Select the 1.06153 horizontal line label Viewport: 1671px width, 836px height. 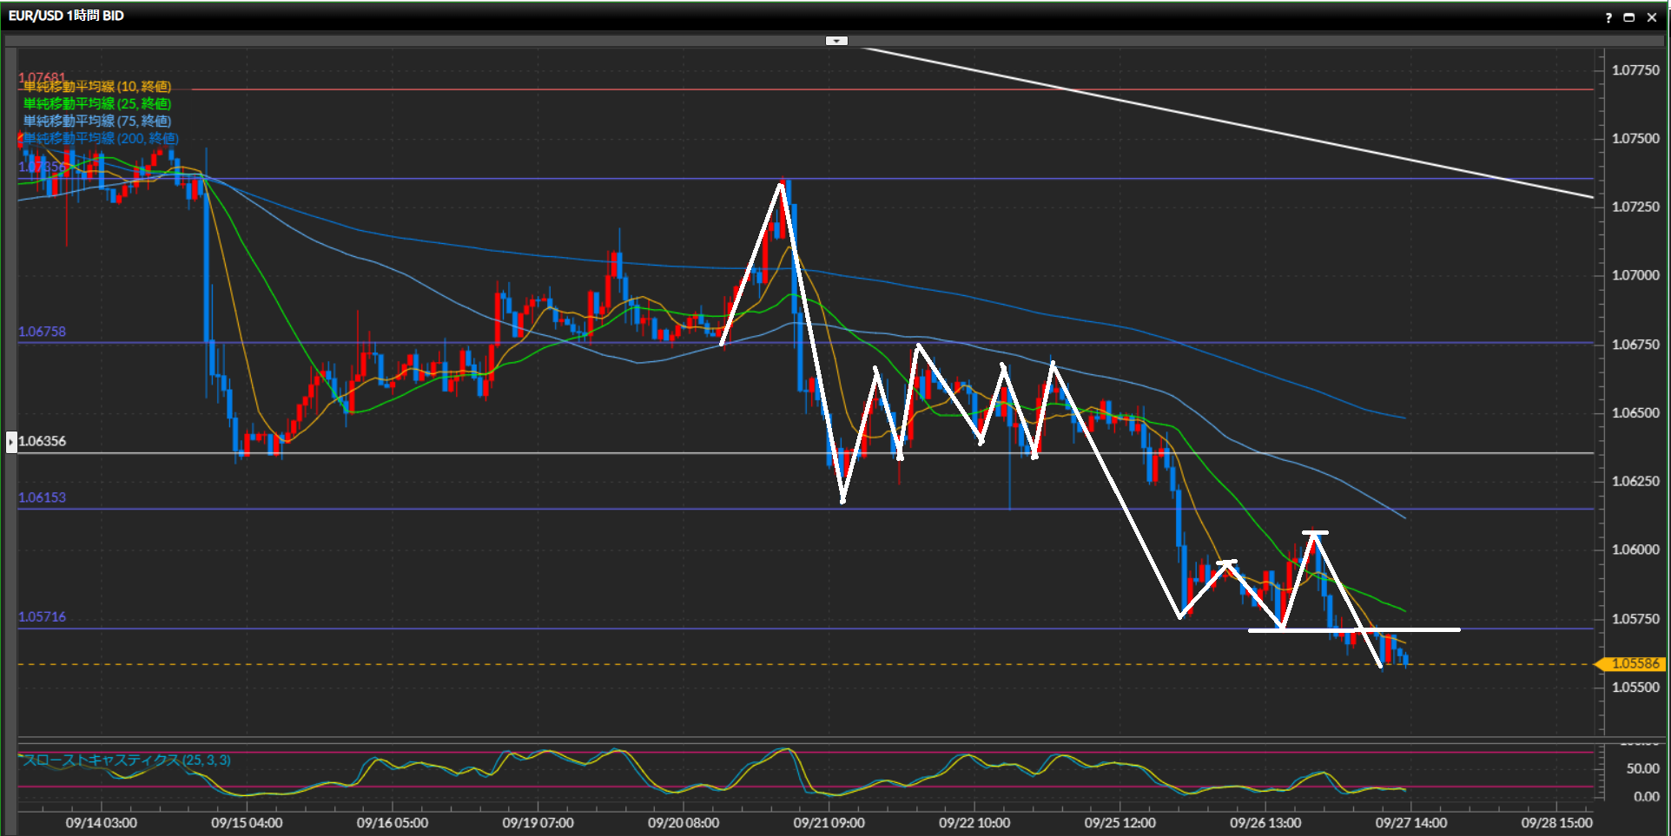click(42, 497)
